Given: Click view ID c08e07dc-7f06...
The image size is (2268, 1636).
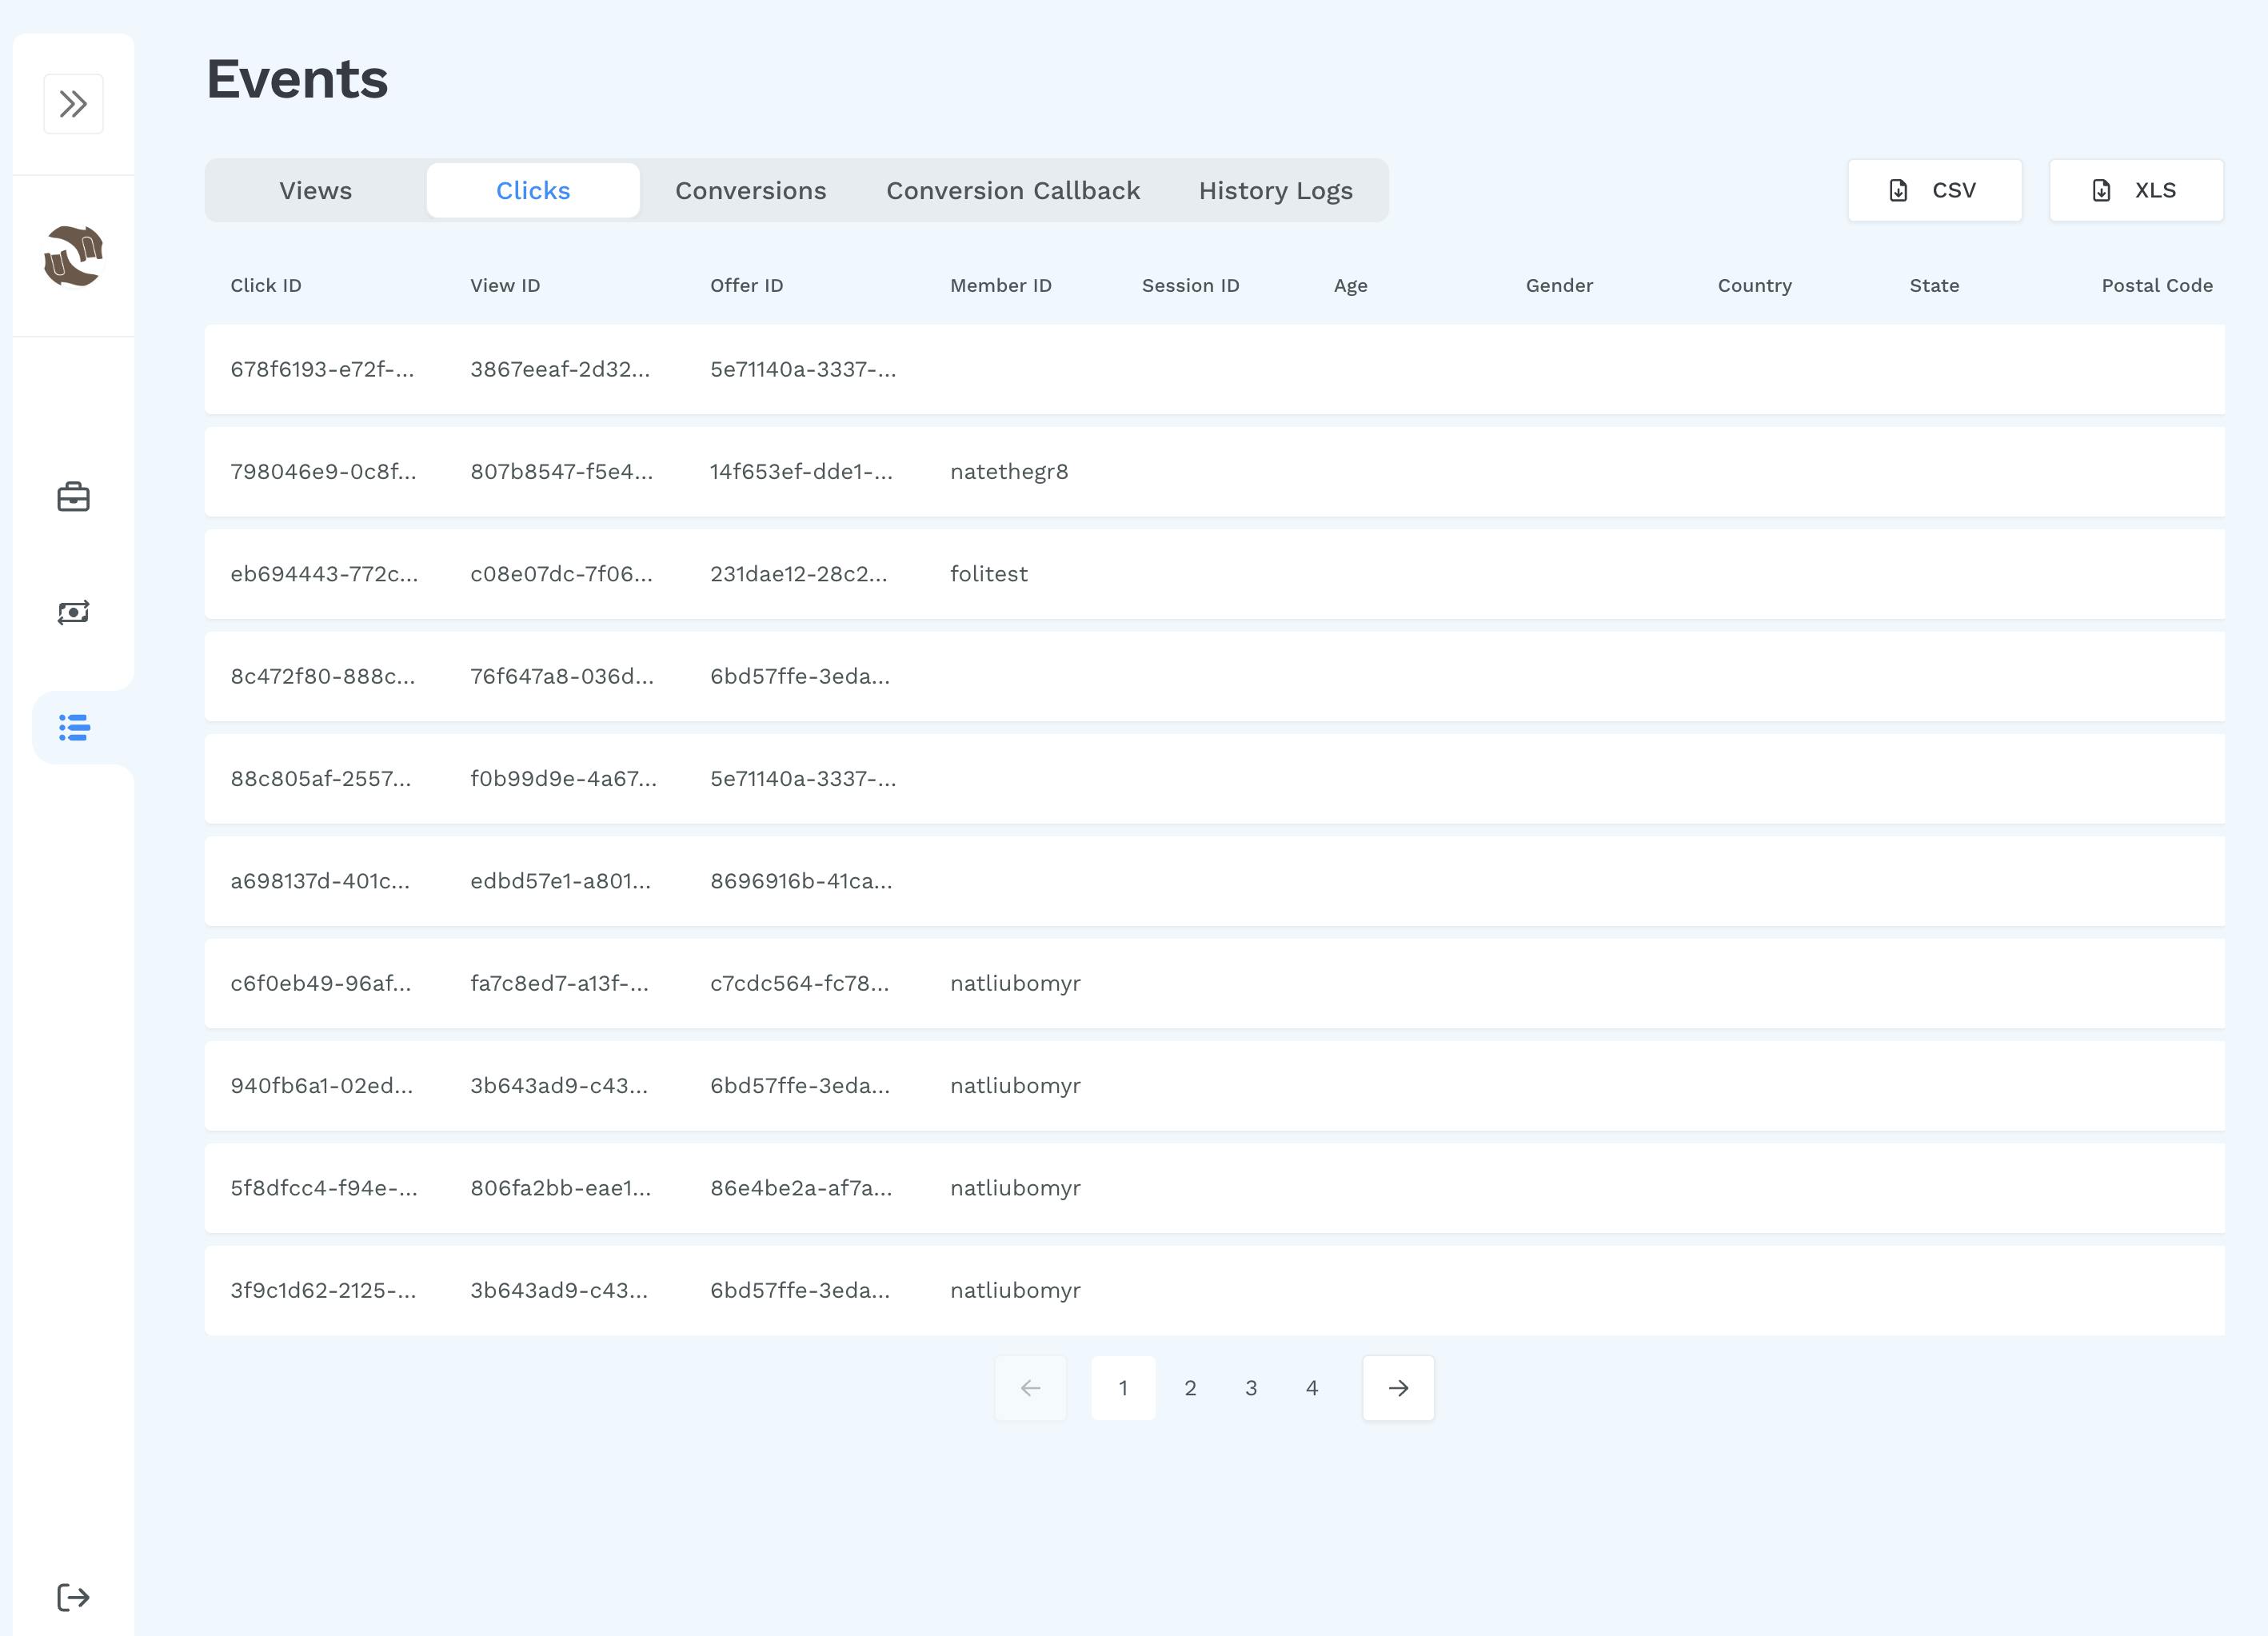Looking at the screenshot, I should click(561, 574).
